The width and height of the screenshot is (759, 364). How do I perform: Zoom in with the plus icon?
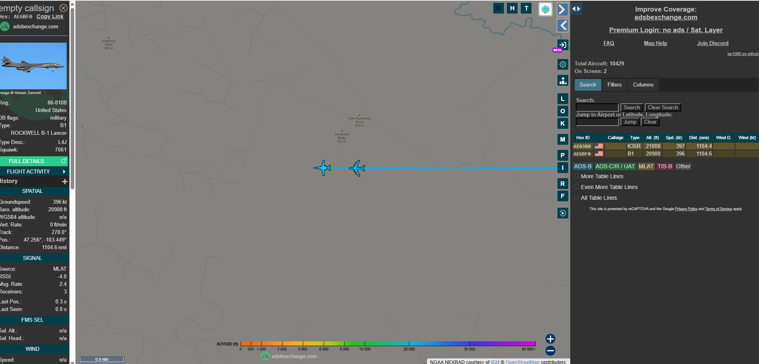(x=550, y=339)
